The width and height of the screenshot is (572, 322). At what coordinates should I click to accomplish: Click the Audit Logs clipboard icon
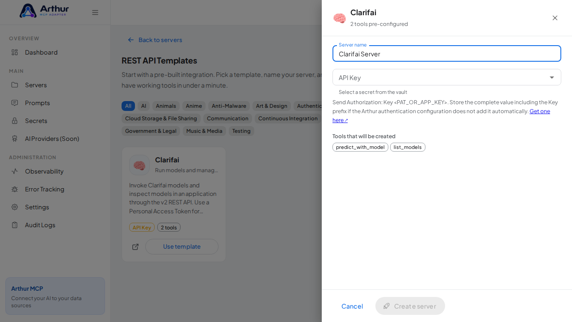15,225
